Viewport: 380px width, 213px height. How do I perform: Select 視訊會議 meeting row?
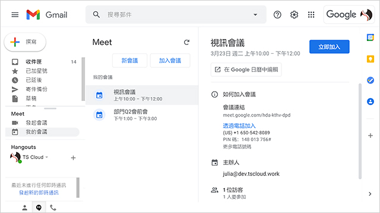click(x=142, y=95)
